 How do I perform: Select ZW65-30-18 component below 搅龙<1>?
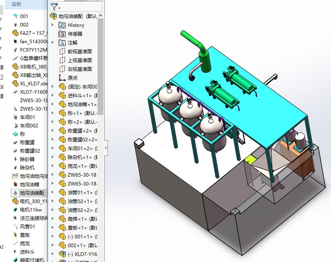[x=82, y=175]
